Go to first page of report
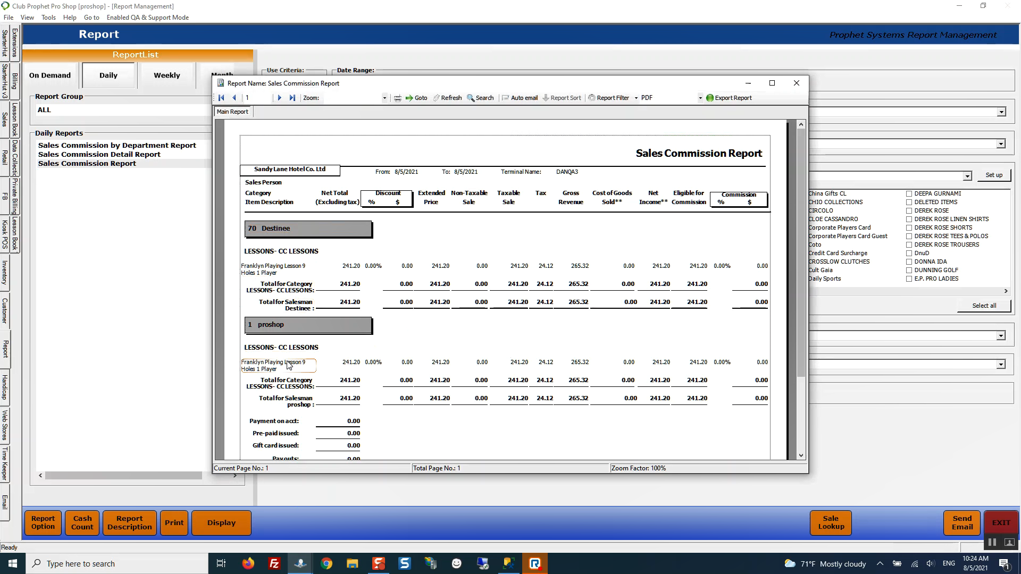Screen dimensions: 1021x574 pyautogui.click(x=221, y=98)
